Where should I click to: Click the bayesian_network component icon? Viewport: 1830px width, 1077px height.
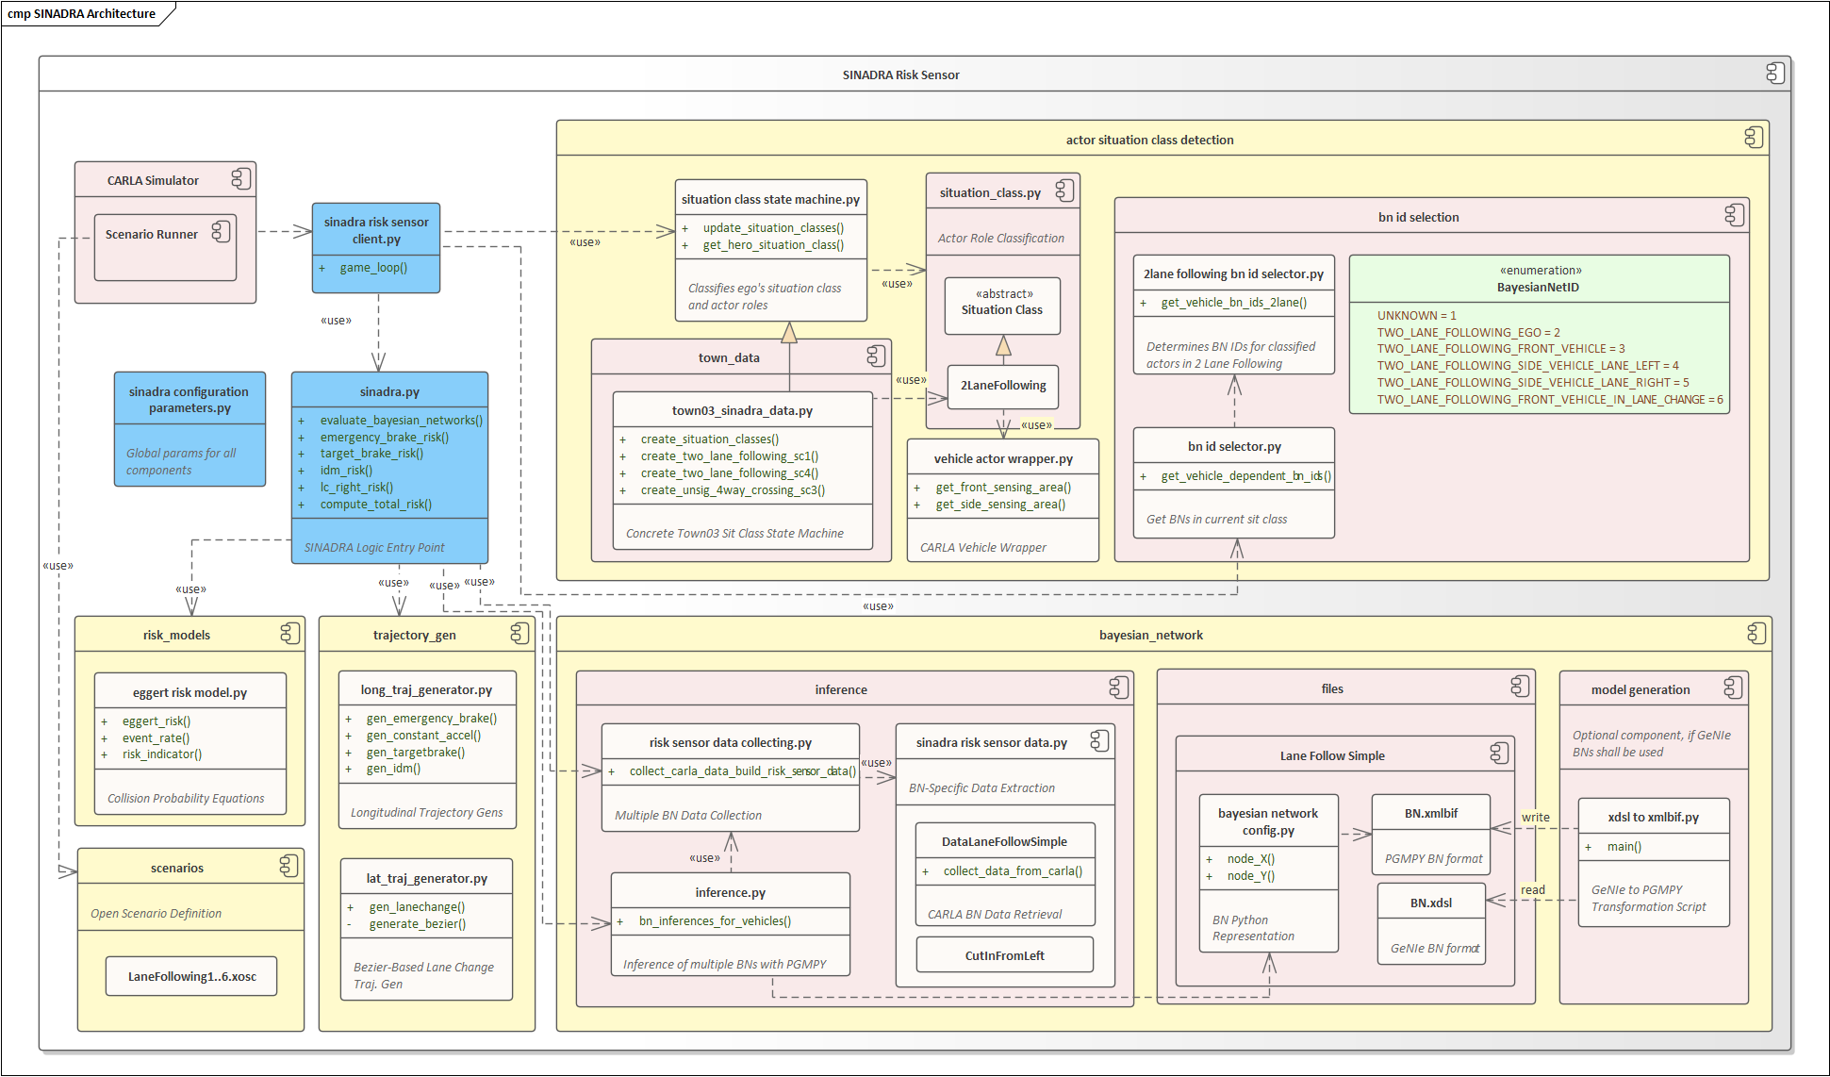pyautogui.click(x=1756, y=634)
